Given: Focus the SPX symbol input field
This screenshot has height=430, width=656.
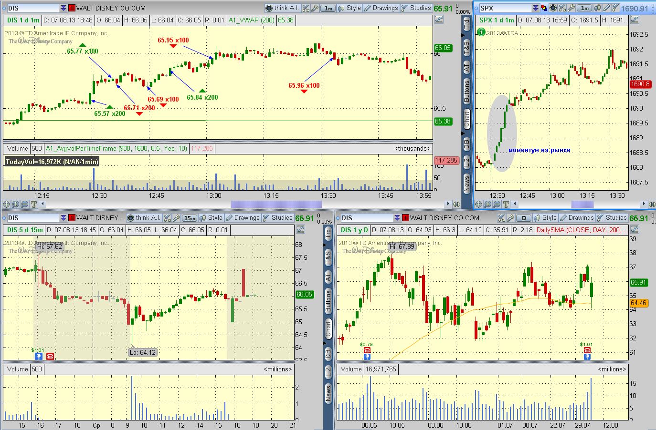Looking at the screenshot, I should point(506,8).
